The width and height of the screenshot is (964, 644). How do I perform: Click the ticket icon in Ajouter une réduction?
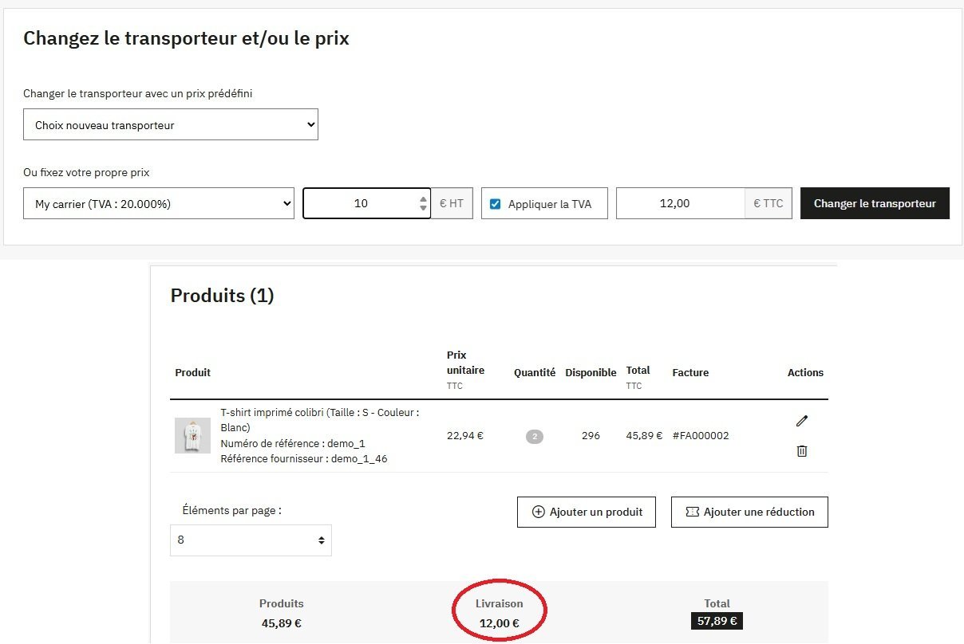[x=692, y=512]
